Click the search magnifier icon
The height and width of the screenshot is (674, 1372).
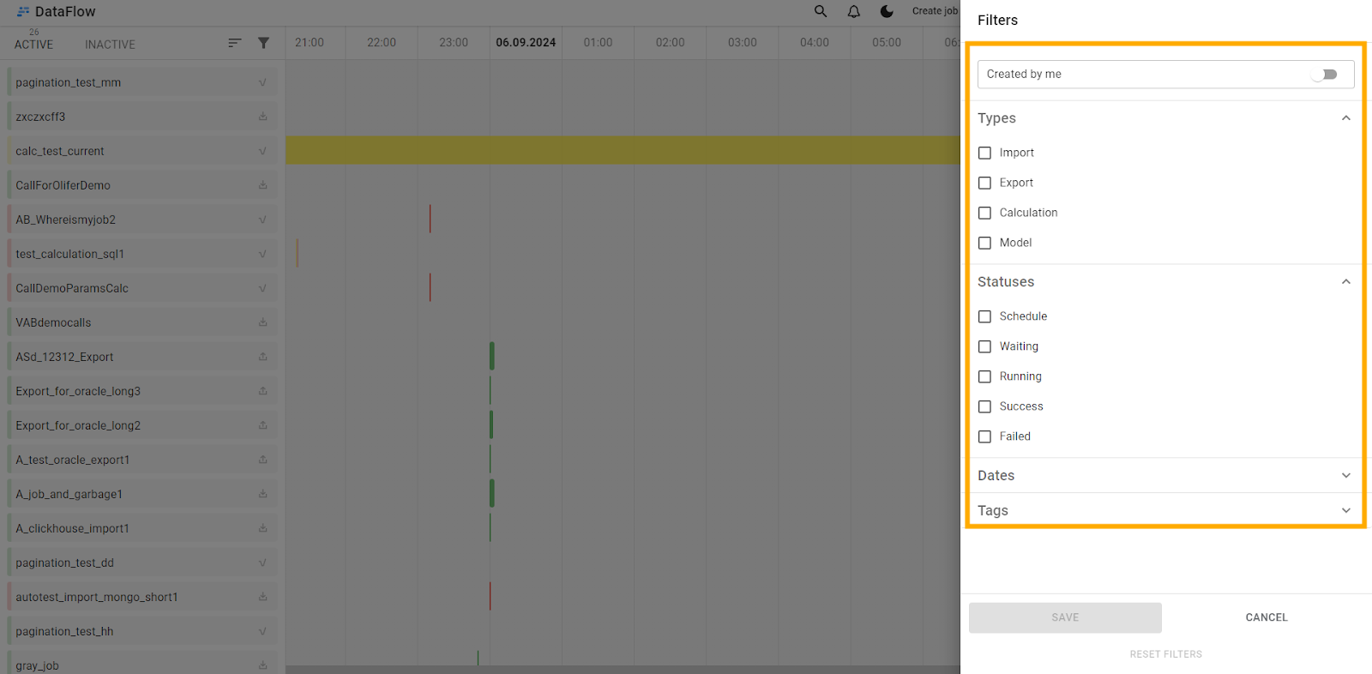click(x=821, y=11)
